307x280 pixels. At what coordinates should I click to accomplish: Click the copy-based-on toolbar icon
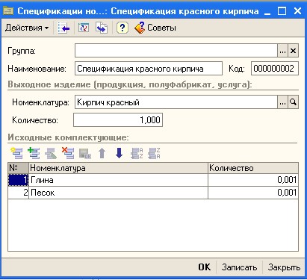[x=102, y=28]
